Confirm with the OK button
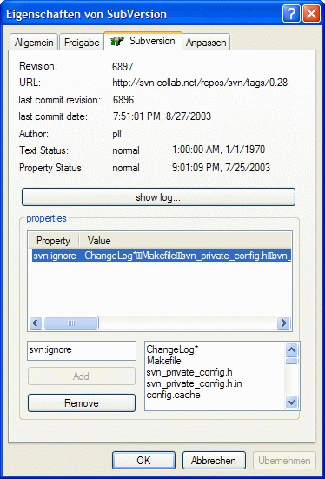Image resolution: width=325 pixels, height=479 pixels. click(144, 461)
